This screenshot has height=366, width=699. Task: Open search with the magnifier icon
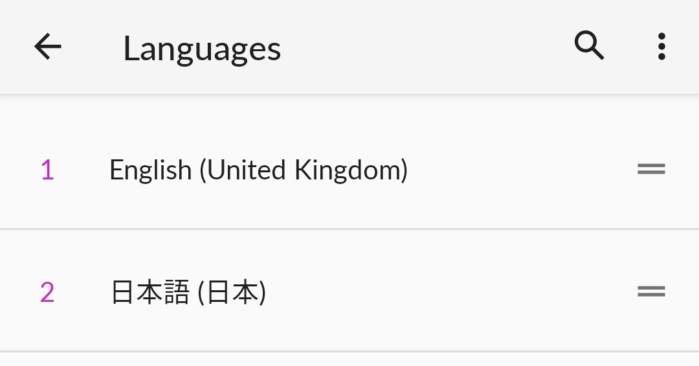(x=589, y=46)
